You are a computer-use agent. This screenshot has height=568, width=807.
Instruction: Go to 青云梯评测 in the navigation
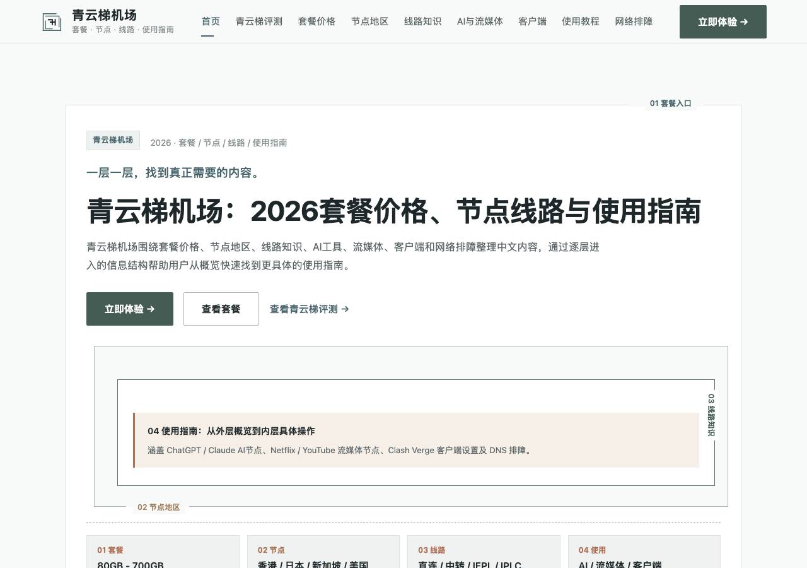point(259,21)
